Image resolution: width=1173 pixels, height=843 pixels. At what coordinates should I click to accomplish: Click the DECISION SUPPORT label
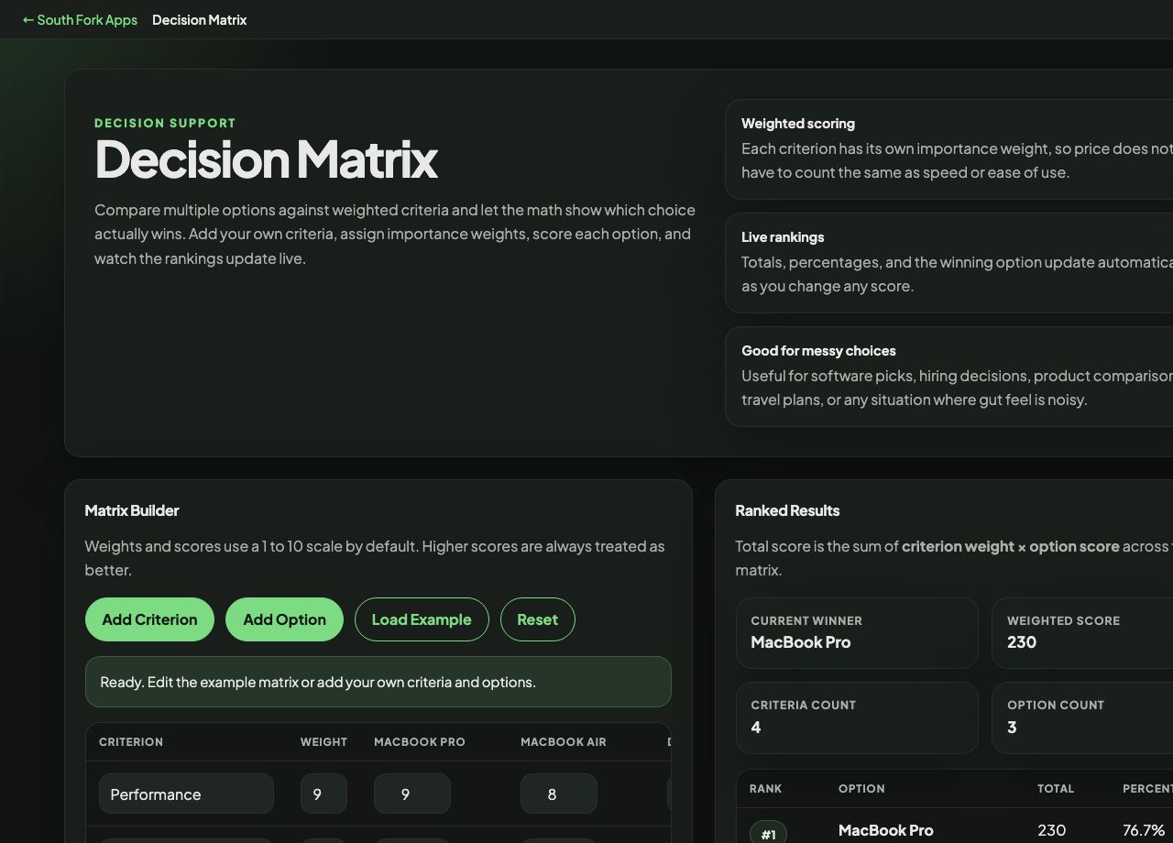coord(165,123)
